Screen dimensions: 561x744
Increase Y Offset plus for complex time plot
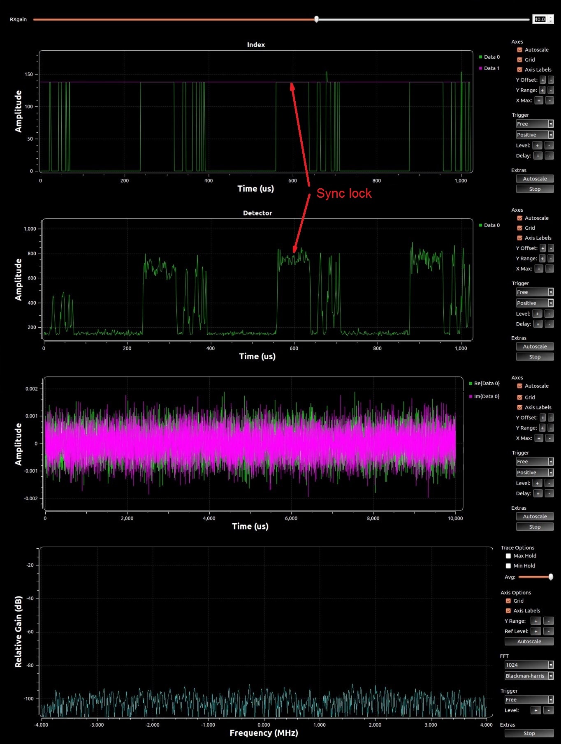543,418
